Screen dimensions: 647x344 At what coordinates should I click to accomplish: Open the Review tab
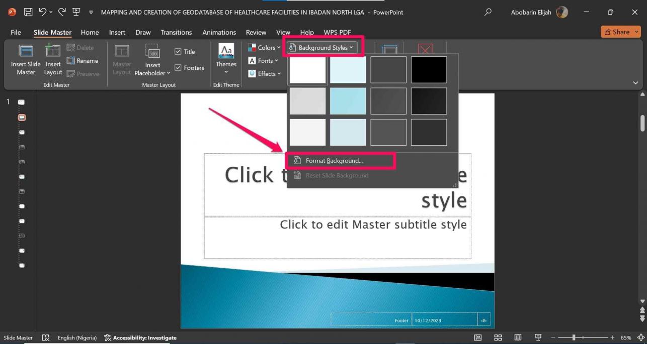tap(256, 32)
